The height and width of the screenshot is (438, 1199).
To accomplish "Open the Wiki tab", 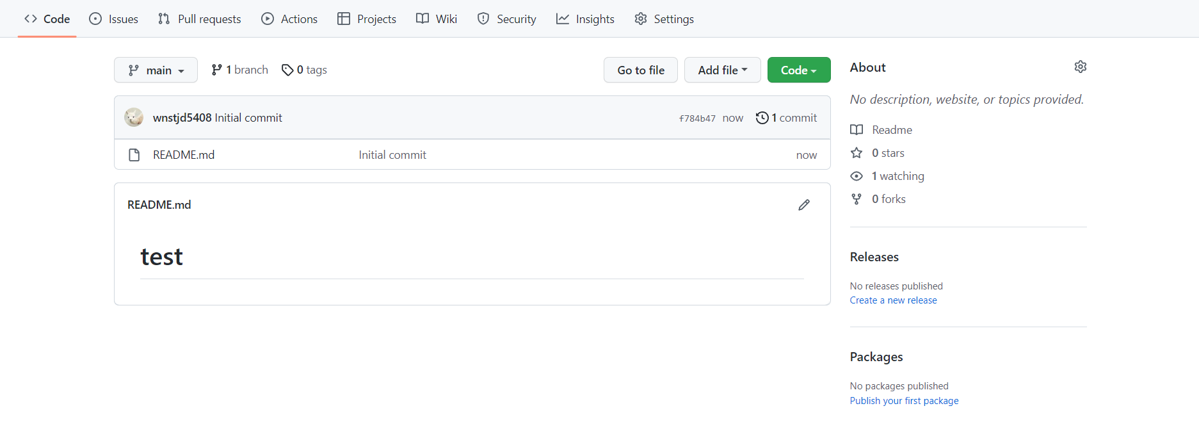I will pos(437,19).
